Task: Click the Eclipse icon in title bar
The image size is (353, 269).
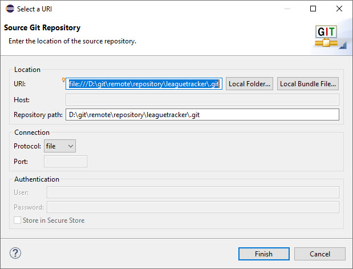Action: click(9, 9)
